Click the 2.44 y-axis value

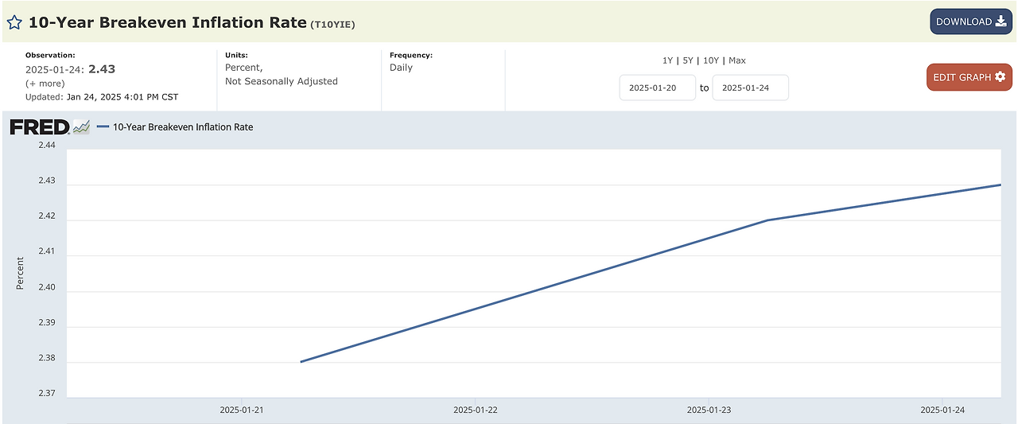pos(47,146)
